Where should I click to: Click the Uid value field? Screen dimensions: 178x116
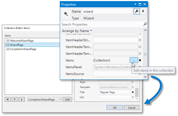115,97
